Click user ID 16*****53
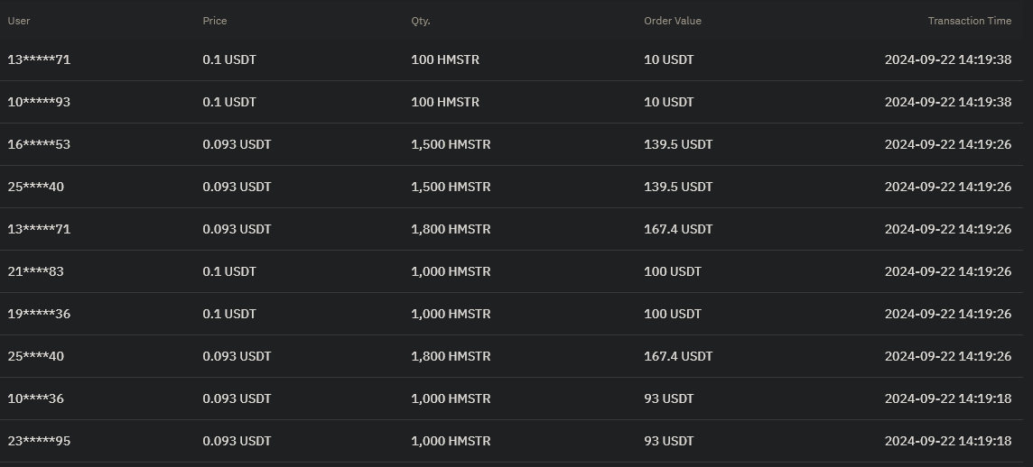 pyautogui.click(x=39, y=144)
